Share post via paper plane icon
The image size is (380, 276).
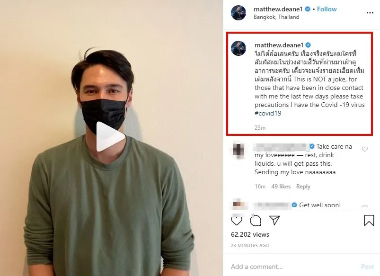[x=274, y=221]
